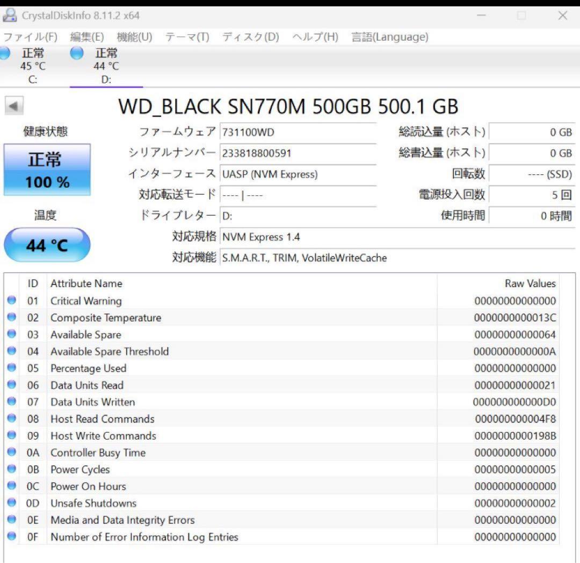Open the ディスク(D) menu

(x=250, y=37)
